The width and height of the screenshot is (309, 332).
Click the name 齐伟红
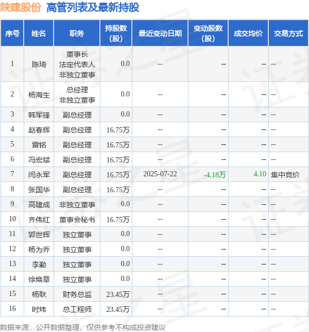coord(39,220)
